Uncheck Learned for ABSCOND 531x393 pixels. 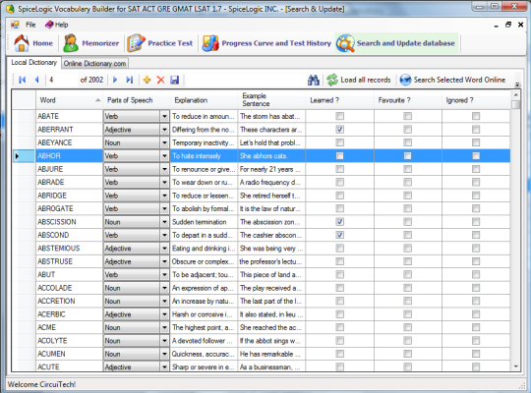(339, 235)
